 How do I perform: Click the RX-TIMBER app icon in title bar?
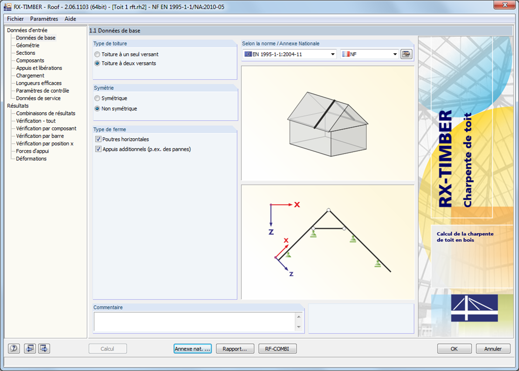7,7
